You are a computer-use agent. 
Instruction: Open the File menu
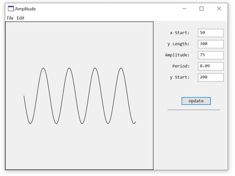coord(10,18)
